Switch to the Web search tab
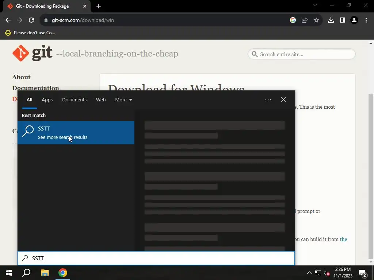 pyautogui.click(x=101, y=100)
